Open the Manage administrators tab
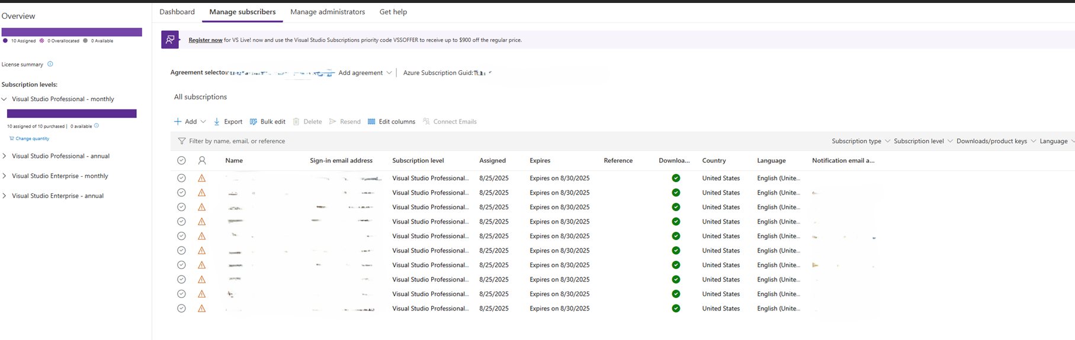 [x=328, y=12]
